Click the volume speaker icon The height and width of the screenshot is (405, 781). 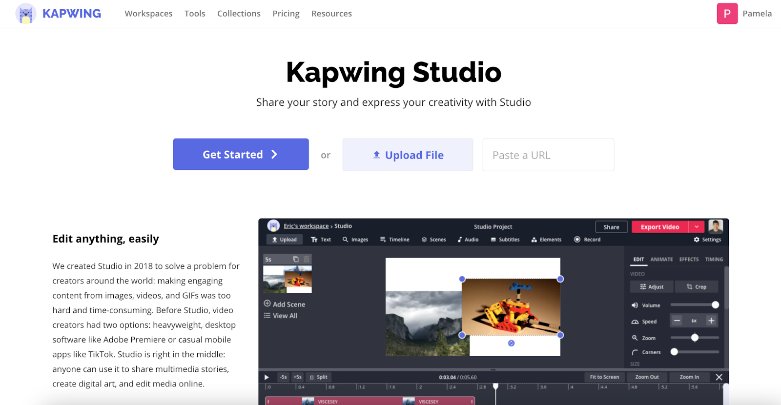pos(635,305)
